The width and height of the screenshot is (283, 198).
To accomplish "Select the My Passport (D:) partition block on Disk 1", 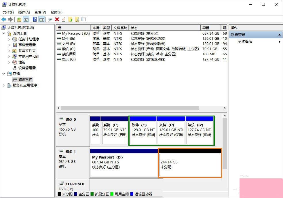I will point(124,163).
